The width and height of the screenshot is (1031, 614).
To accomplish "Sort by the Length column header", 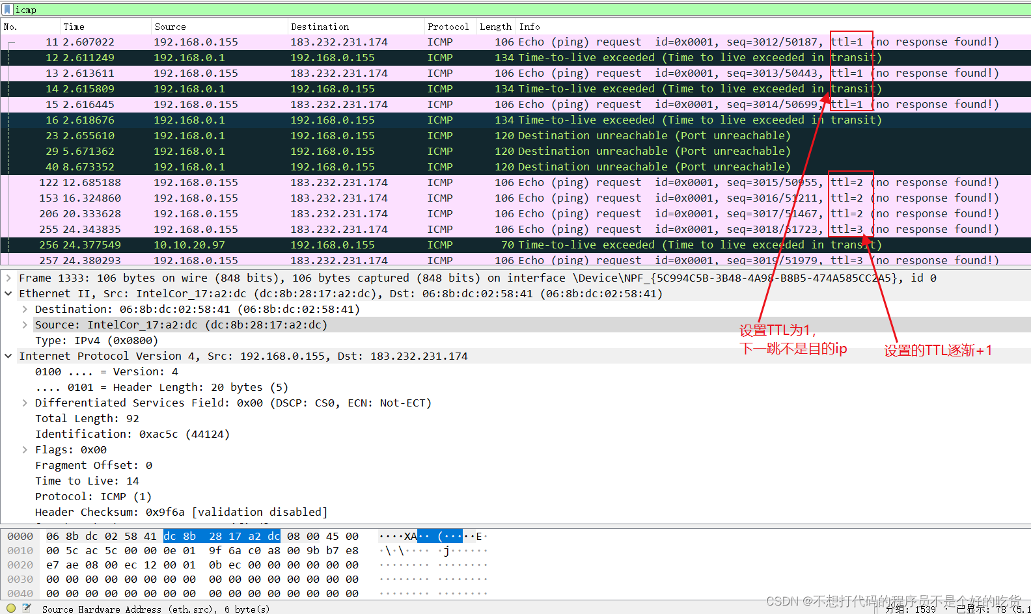I will click(x=496, y=27).
